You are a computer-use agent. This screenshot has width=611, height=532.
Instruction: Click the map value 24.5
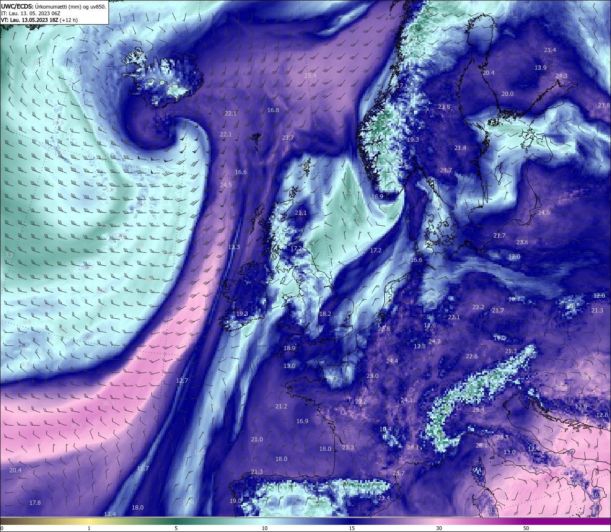pos(226,185)
